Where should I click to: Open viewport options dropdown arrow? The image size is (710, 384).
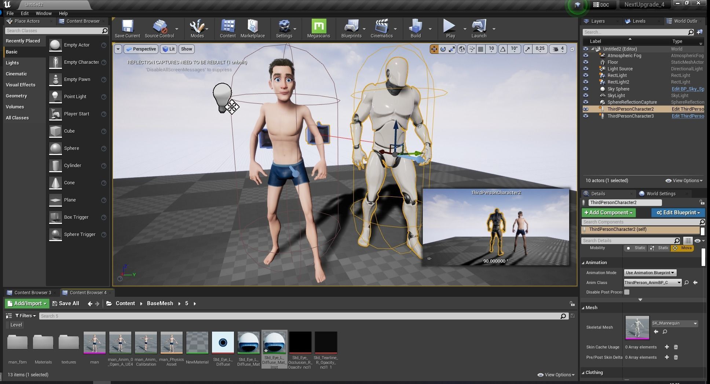point(118,49)
